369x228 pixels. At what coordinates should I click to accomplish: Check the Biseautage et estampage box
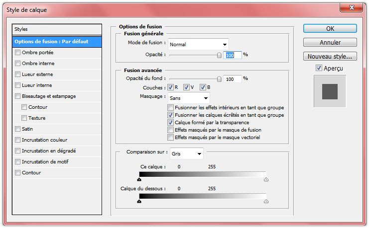18,96
